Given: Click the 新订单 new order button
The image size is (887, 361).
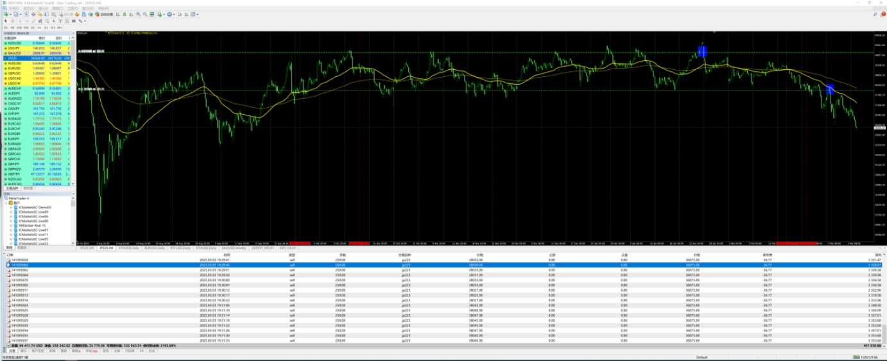Looking at the screenshot, I should tap(66, 14).
